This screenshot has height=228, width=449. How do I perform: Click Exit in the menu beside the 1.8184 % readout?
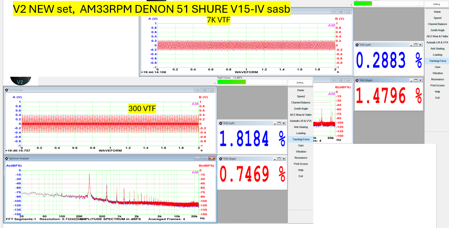tap(300, 176)
